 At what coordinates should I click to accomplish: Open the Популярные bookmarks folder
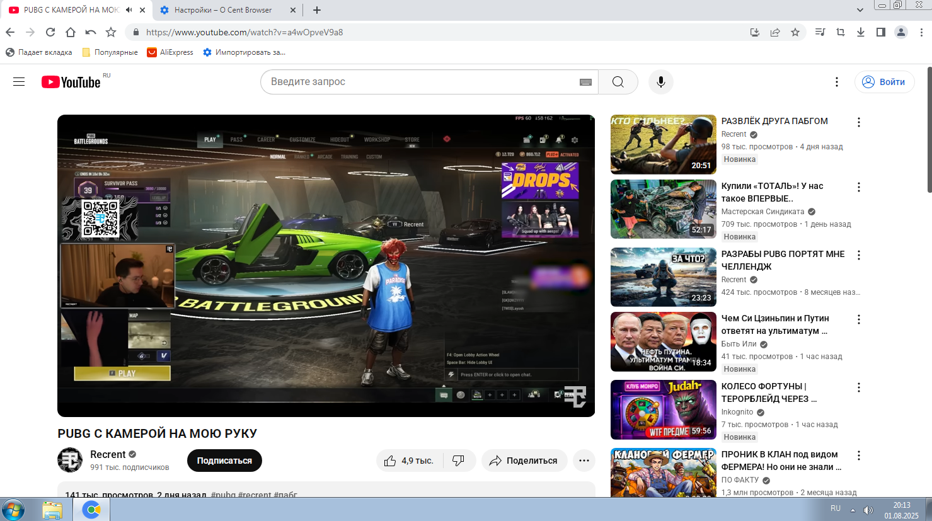click(110, 52)
